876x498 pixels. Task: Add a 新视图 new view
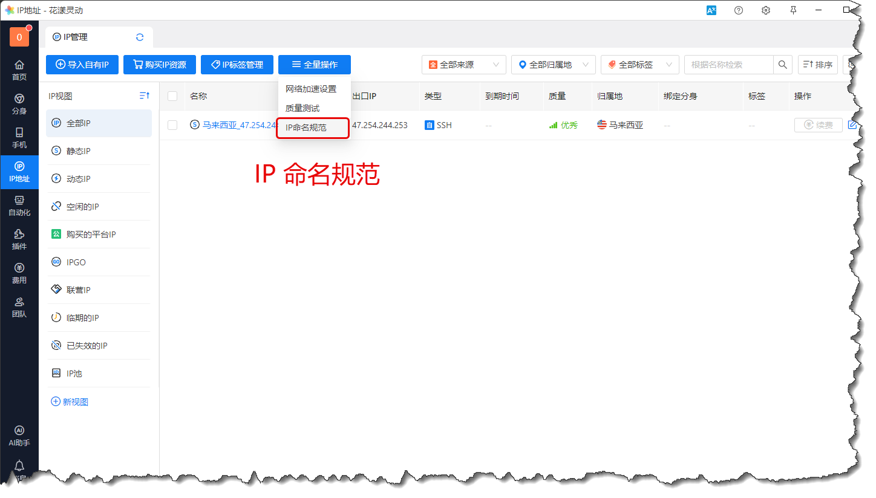(x=70, y=402)
